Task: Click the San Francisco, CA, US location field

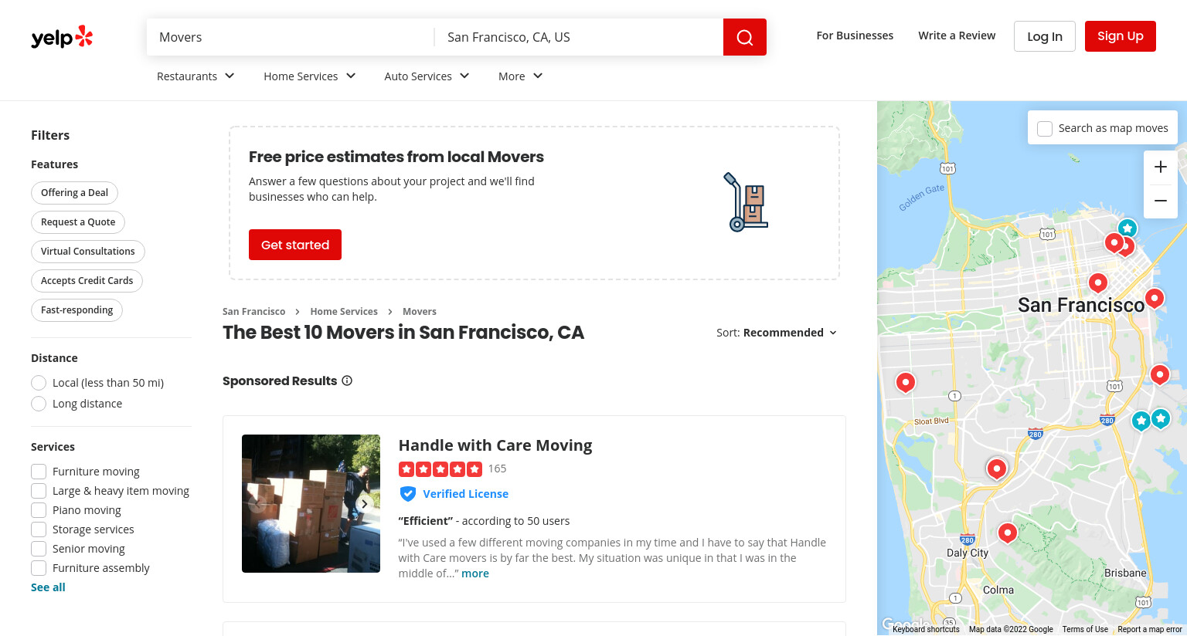Action: click(579, 37)
